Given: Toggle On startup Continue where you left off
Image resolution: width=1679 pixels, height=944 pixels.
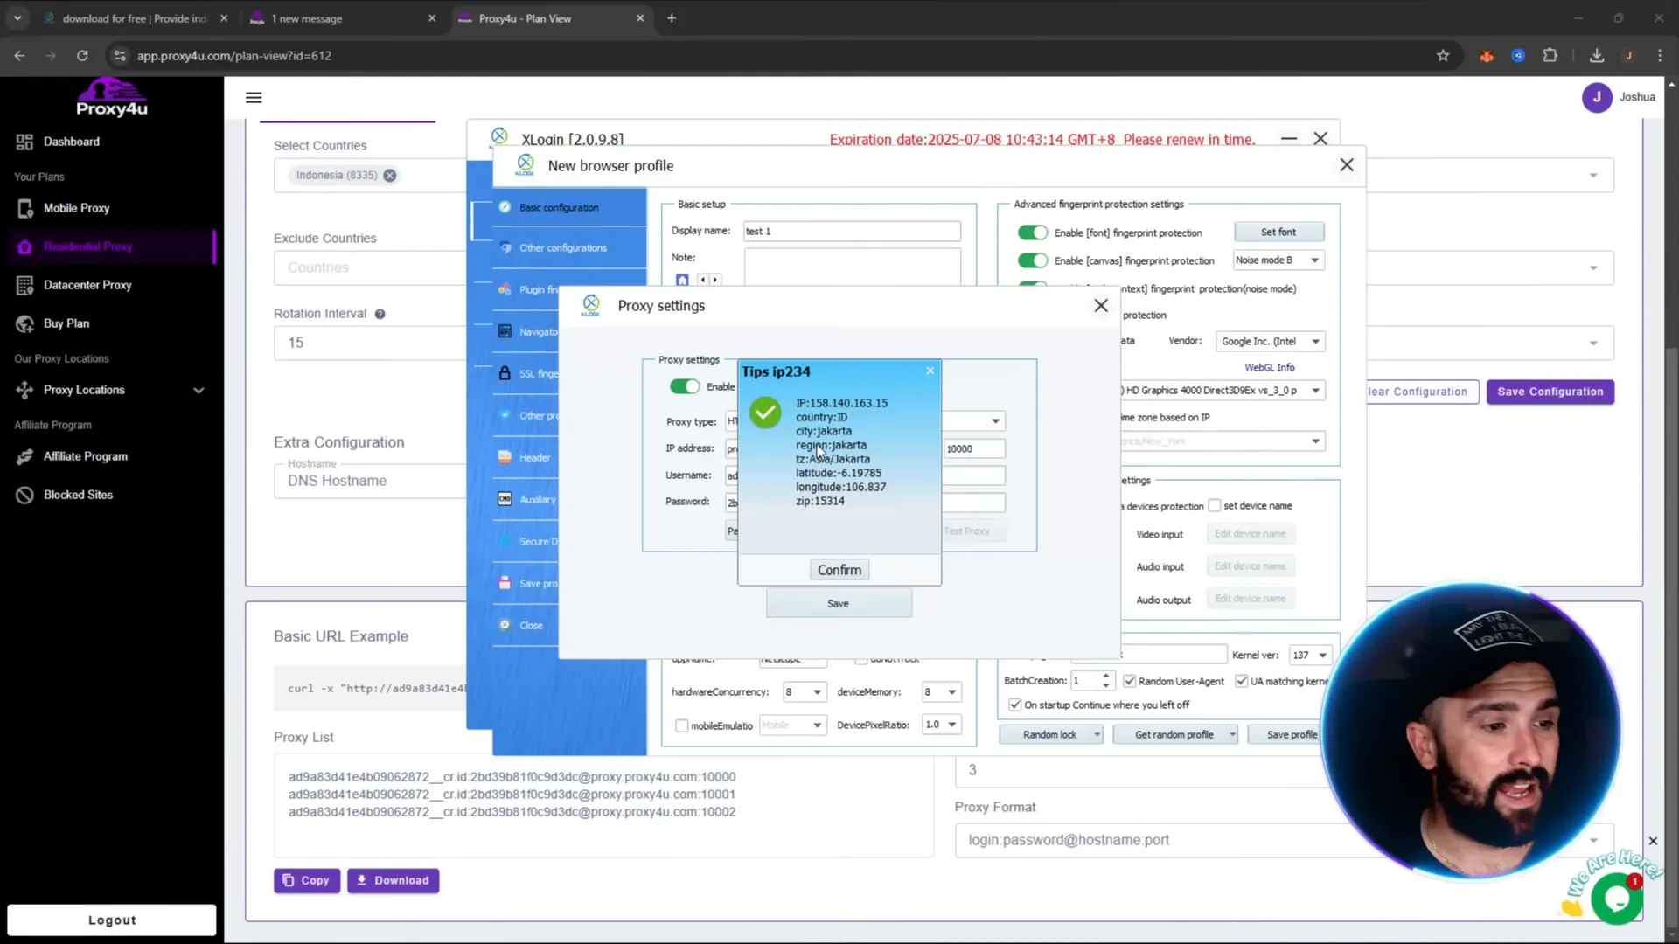Looking at the screenshot, I should coord(1014,705).
